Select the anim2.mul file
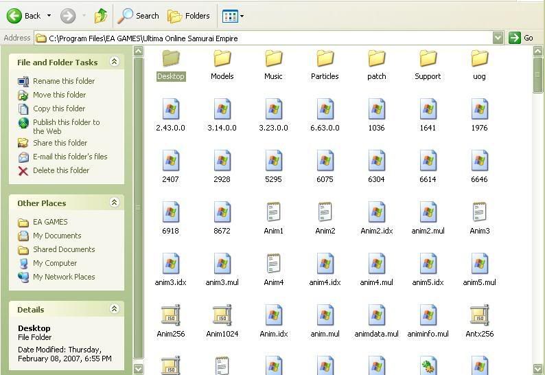This screenshot has height=375, width=545. coord(428,218)
